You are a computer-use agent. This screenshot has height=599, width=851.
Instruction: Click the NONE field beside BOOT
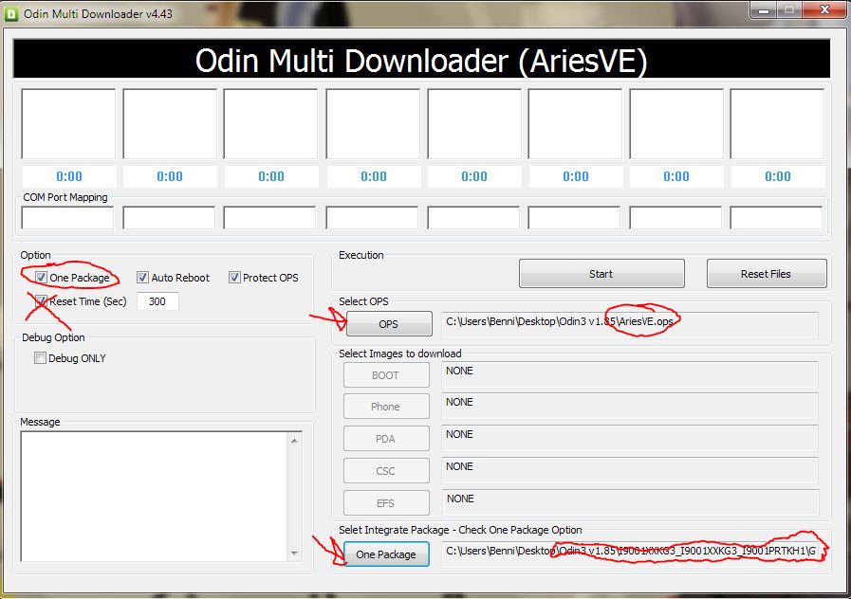click(x=630, y=375)
